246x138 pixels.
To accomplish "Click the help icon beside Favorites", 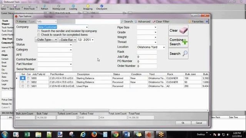I will 207,21.
